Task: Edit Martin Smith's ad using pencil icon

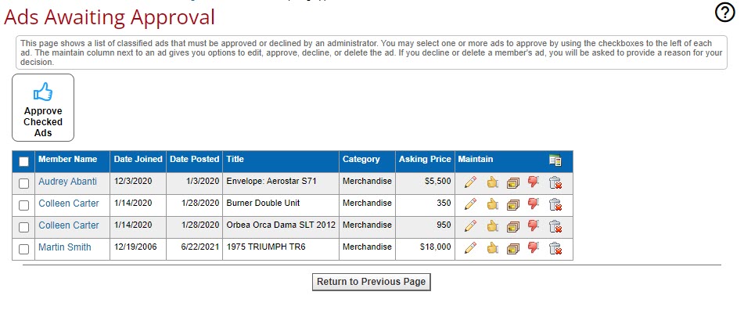Action: (470, 248)
